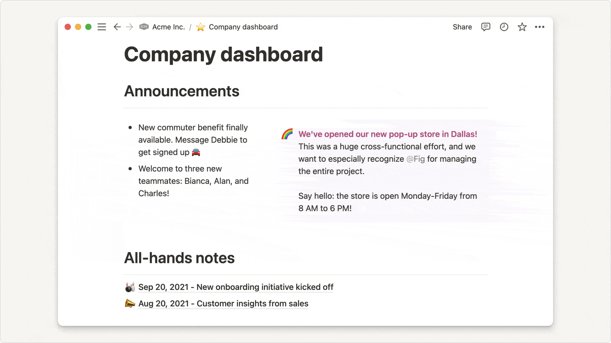The height and width of the screenshot is (343, 611).
Task: Open the more options menu icon
Action: pyautogui.click(x=540, y=26)
